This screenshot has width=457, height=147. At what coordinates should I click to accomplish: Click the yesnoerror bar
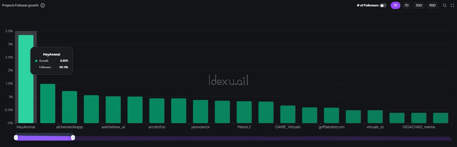tap(200, 112)
